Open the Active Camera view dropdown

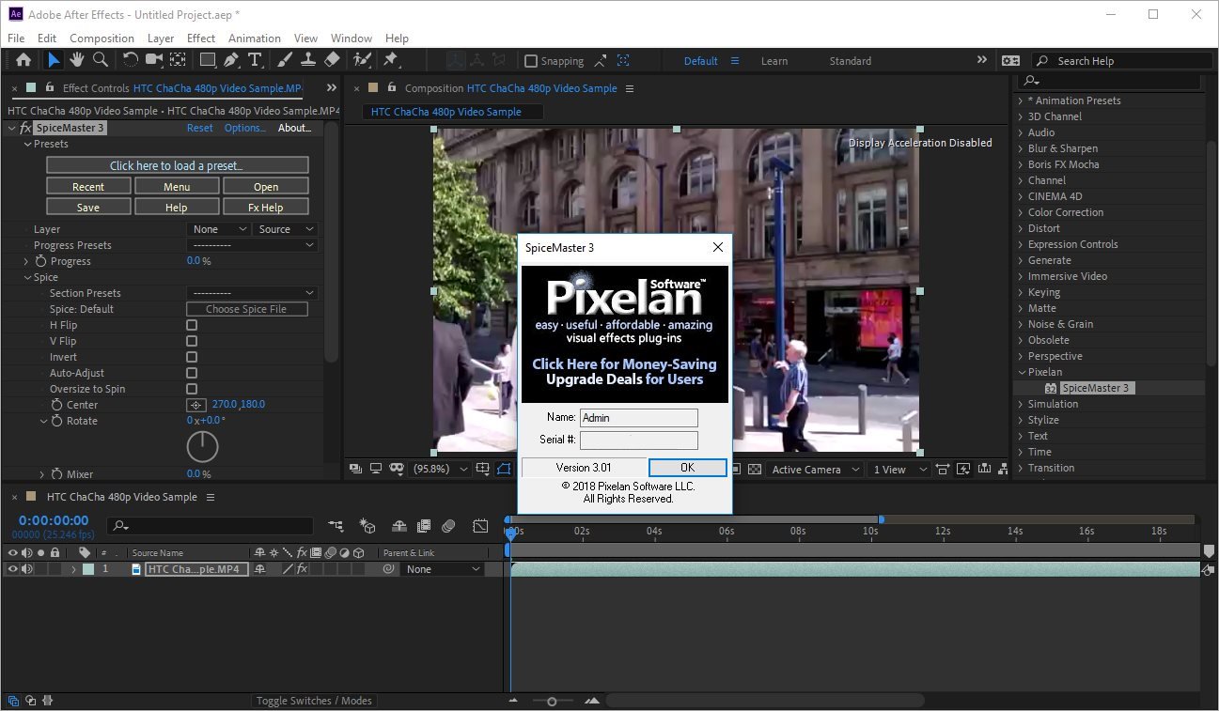[815, 470]
